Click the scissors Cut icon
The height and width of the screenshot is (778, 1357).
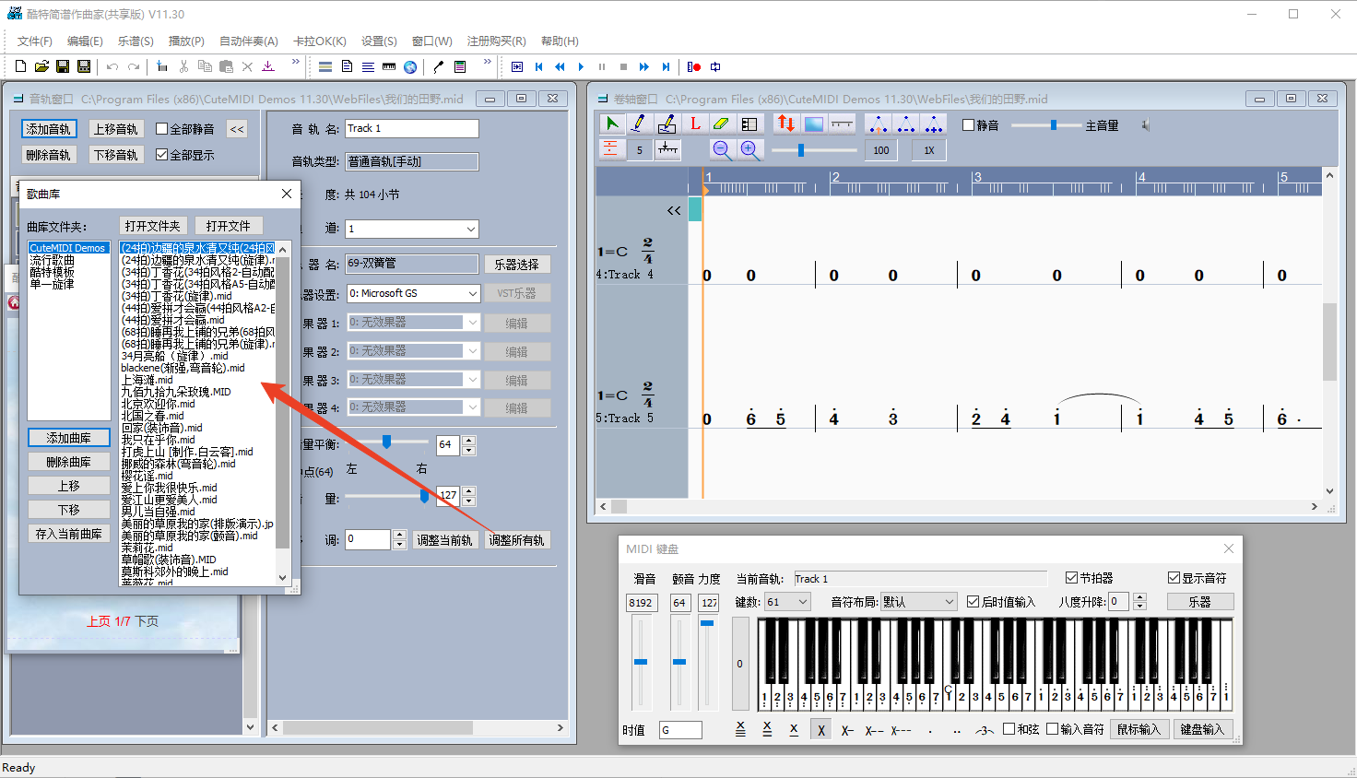(183, 66)
